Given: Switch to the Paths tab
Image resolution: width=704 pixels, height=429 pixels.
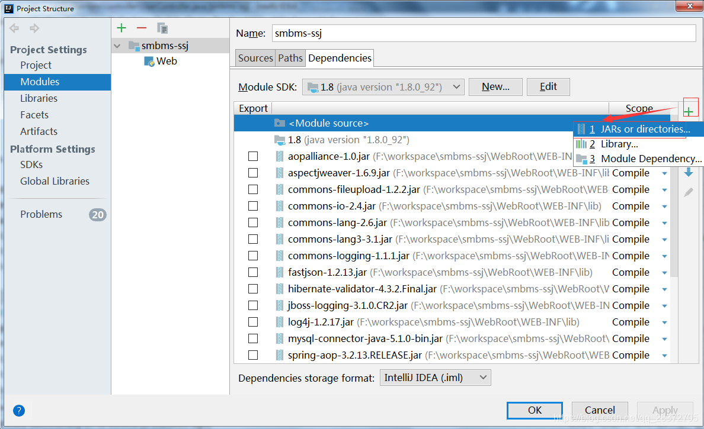Looking at the screenshot, I should click(x=290, y=58).
